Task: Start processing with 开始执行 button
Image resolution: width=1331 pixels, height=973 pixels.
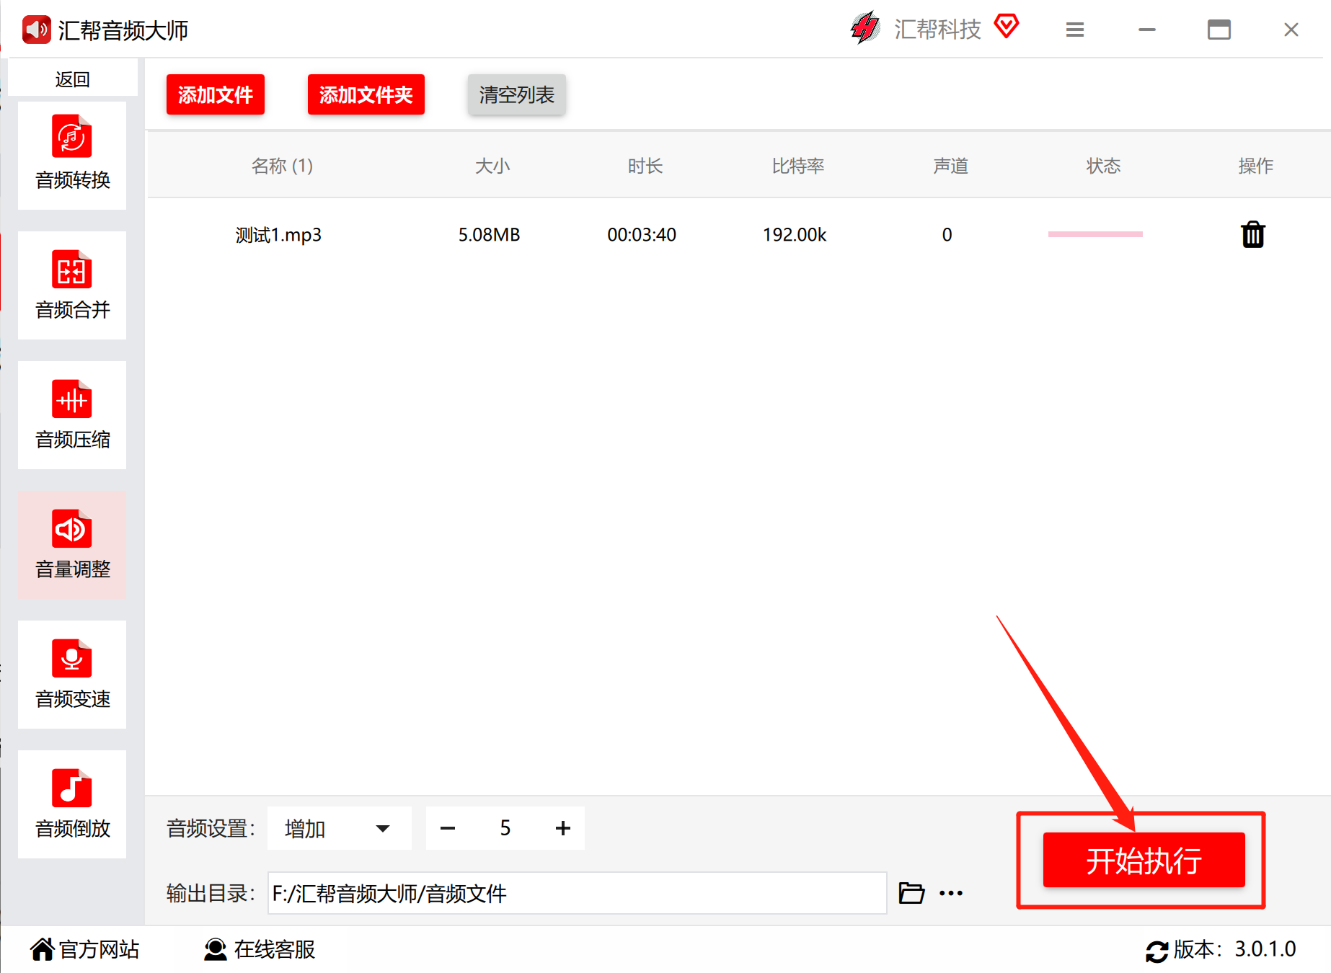Action: tap(1144, 860)
